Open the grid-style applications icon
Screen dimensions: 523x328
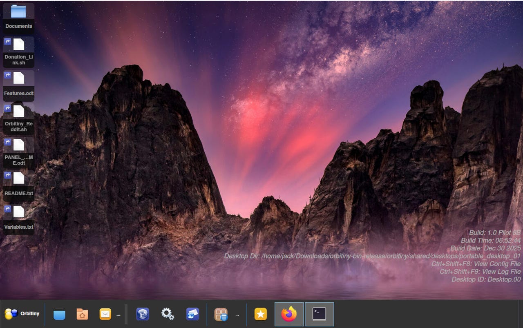point(221,314)
